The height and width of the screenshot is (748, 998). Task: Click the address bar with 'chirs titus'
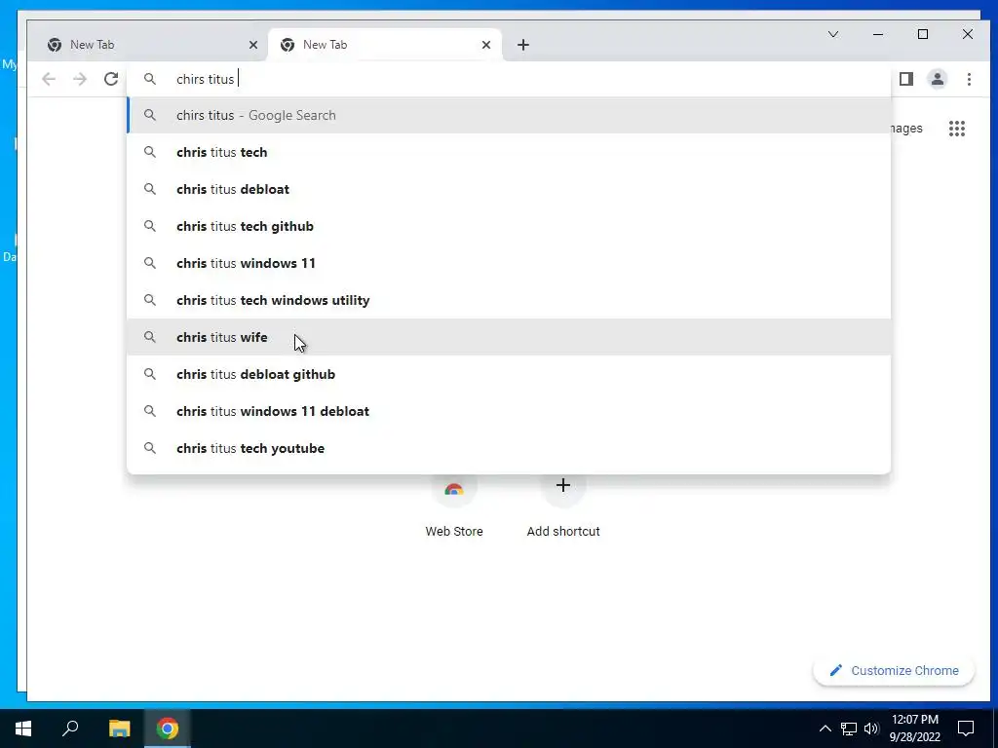(509, 79)
